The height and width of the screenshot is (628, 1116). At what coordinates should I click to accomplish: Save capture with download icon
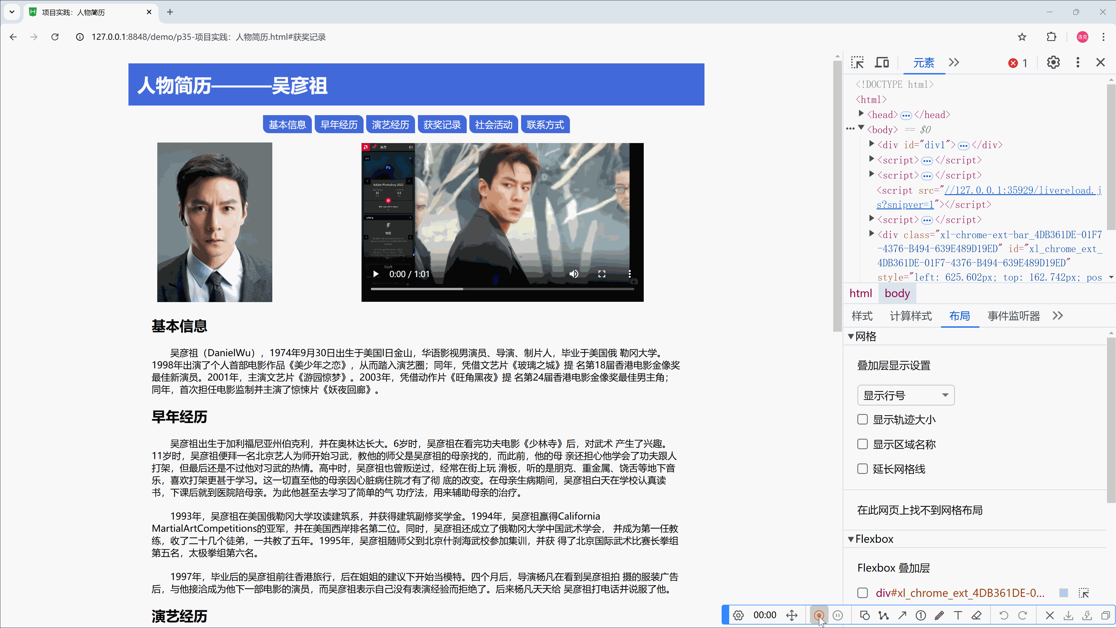click(x=1068, y=615)
